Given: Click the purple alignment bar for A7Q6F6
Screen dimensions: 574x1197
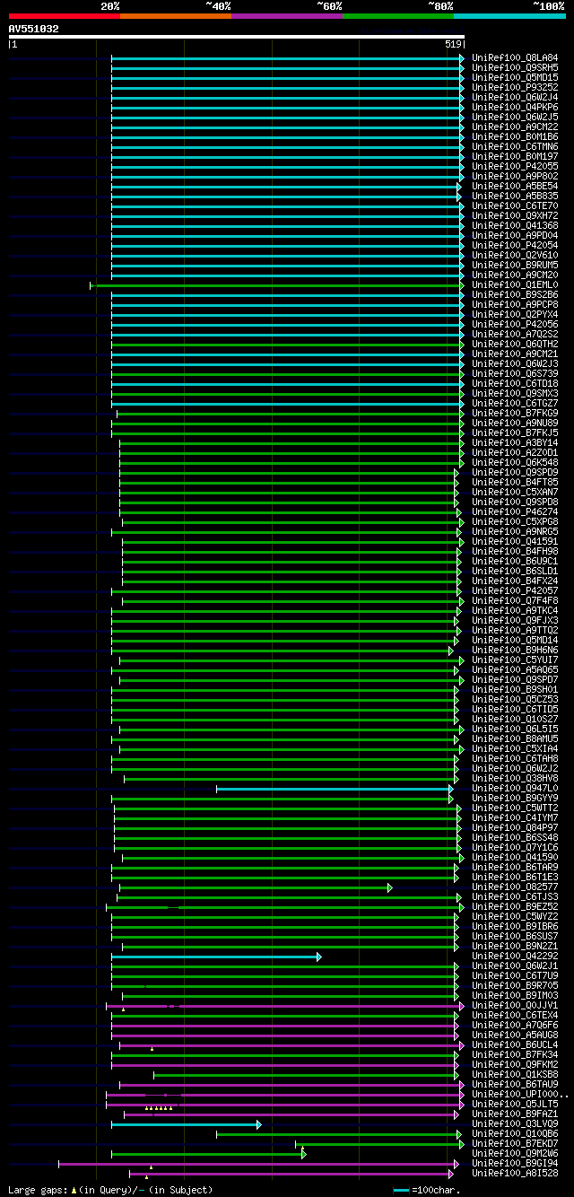Looking at the screenshot, I should click(x=284, y=1026).
